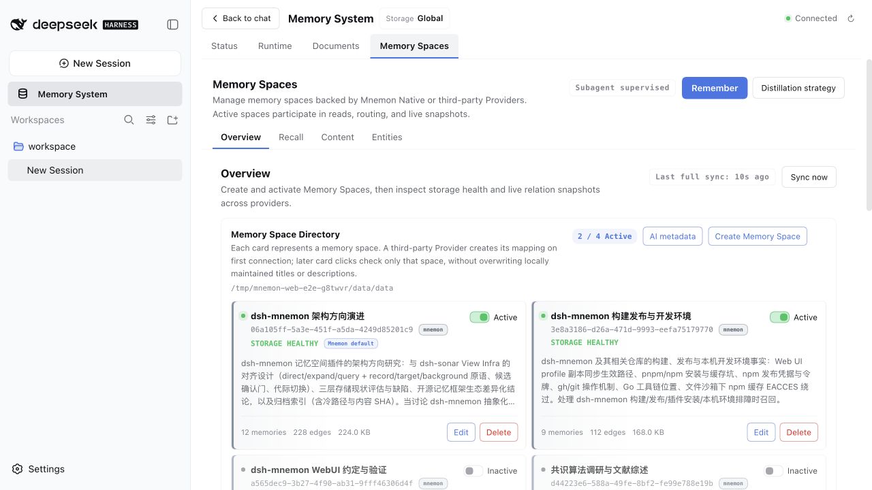The image size is (872, 490).
Task: Edit the dsh-mnemon 架构方向演进 space
Action: [461, 432]
